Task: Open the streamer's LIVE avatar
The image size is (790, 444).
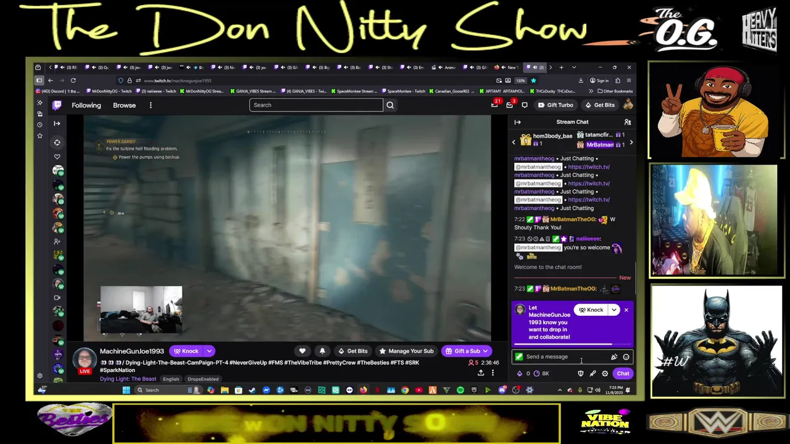Action: tap(85, 361)
